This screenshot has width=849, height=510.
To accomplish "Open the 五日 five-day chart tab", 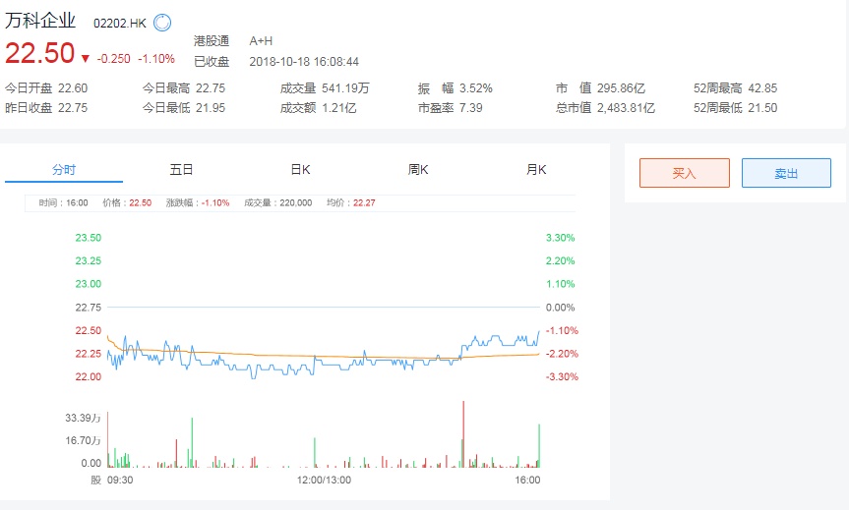I will [182, 170].
